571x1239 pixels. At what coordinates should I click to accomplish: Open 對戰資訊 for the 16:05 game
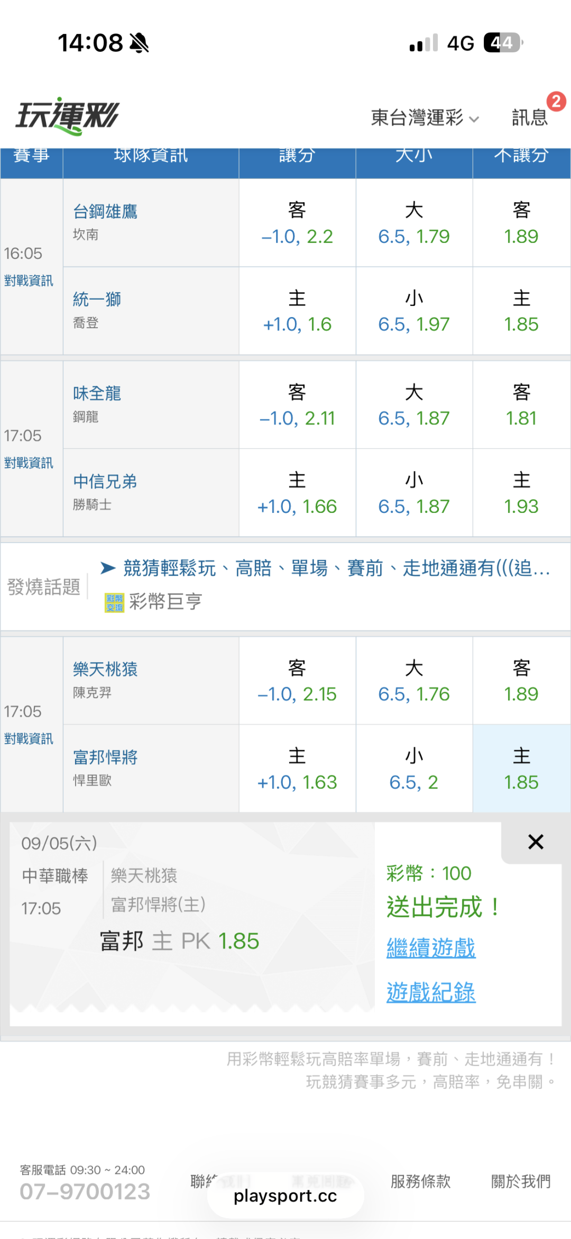(x=29, y=281)
